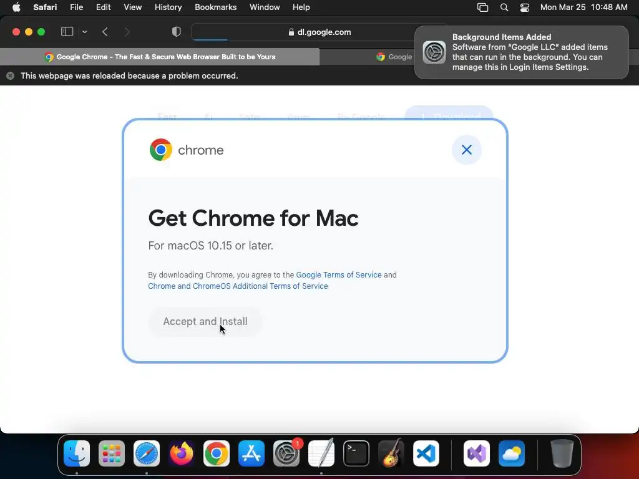Open Terminal from the dock

pos(356,453)
